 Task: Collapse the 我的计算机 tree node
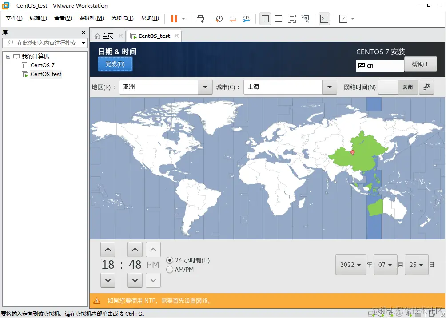tap(8, 56)
